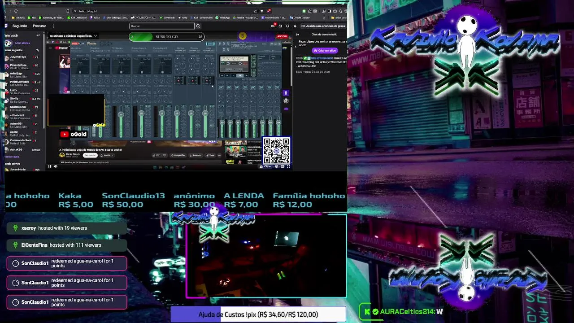
Task: Open the Google Tradutor bookmark
Action: [x=300, y=17]
